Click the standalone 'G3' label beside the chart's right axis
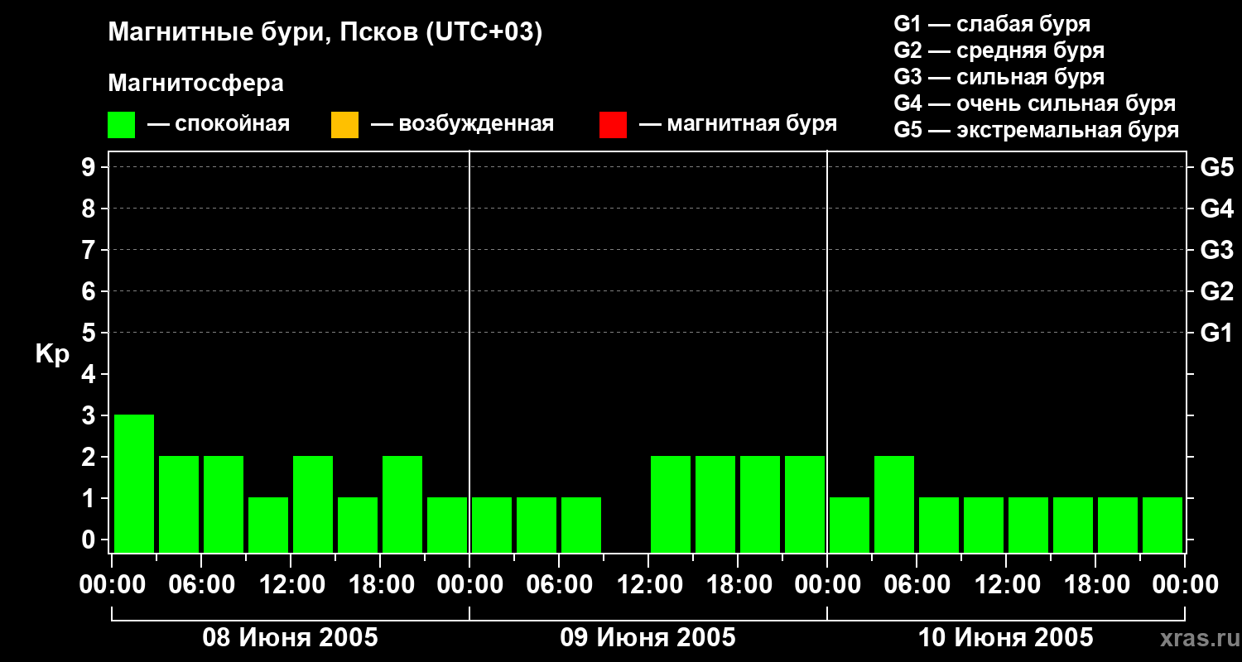1242x662 pixels. tap(1216, 250)
